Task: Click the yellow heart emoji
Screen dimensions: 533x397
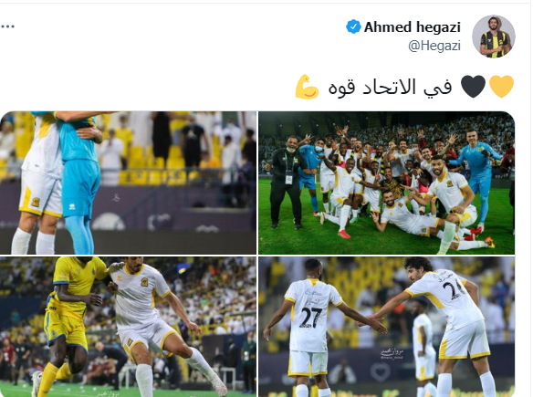Action: point(502,87)
